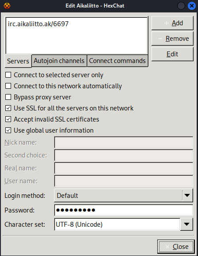198x256 pixels.
Task: Enable Connect to selected server only
Action: 8,75
